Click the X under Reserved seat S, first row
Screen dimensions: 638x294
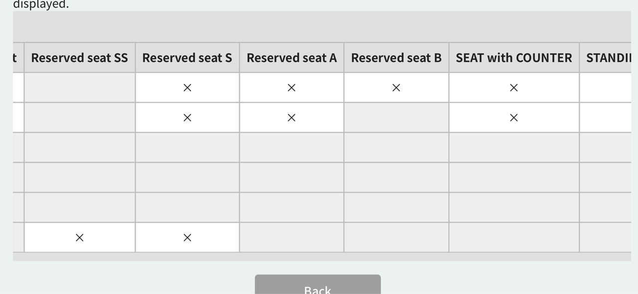(x=187, y=88)
